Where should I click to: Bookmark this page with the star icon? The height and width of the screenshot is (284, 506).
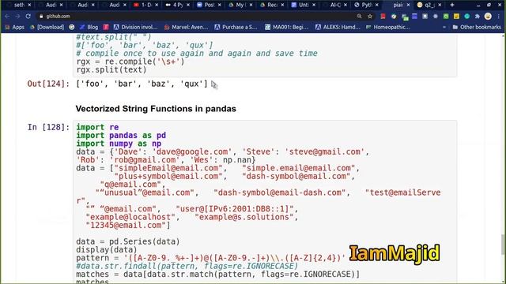[x=370, y=16]
